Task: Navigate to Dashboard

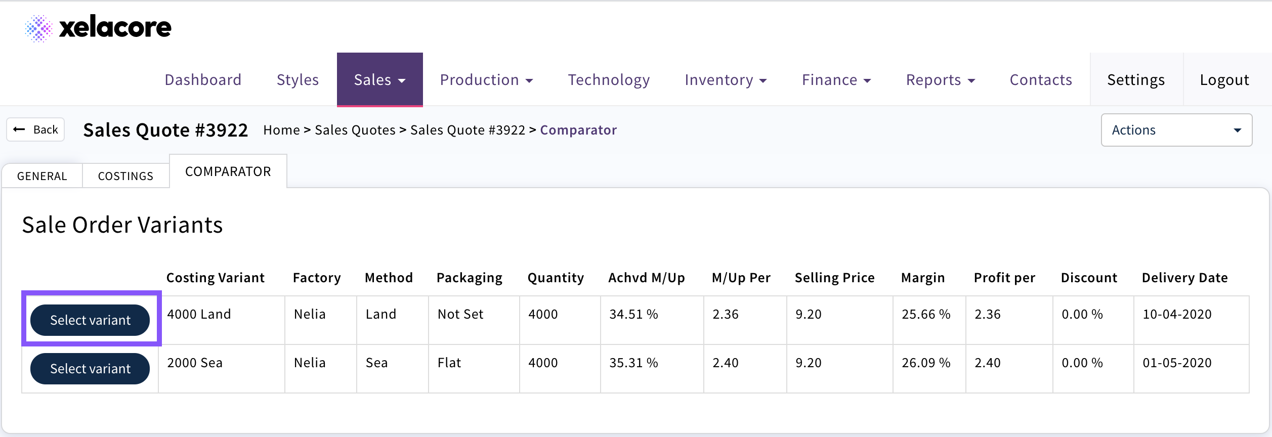Action: [x=203, y=80]
